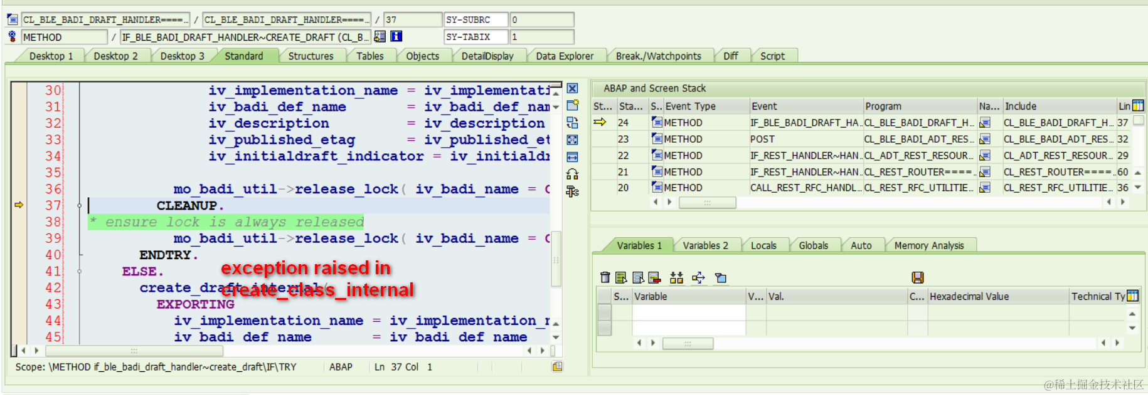Screen dimensions: 1148x395
Task: Open the Structures tab
Action: click(311, 56)
